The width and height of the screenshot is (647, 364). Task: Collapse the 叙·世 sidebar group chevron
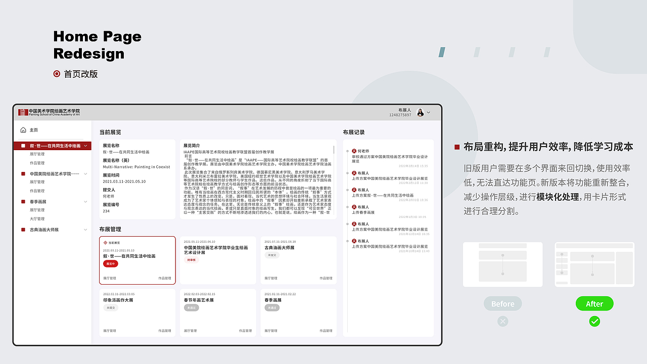pyautogui.click(x=85, y=146)
